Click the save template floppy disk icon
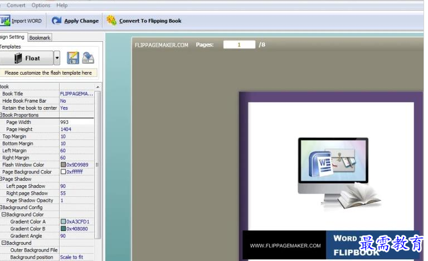Screen dimensions: 428x261 coord(73,58)
